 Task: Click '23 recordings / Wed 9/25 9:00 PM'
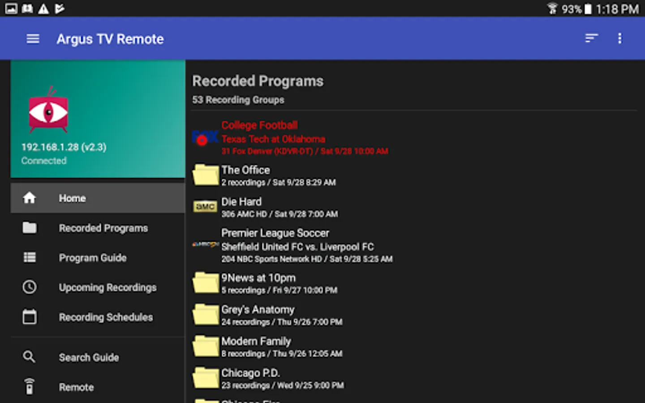point(283,385)
